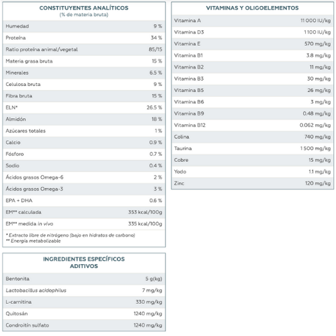Screen dimensions: 336x336
Task: Select the Vitamina B12 row
Action: pyautogui.click(x=253, y=125)
